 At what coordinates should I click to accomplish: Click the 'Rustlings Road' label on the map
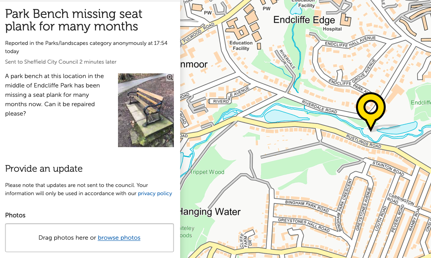pyautogui.click(x=363, y=141)
